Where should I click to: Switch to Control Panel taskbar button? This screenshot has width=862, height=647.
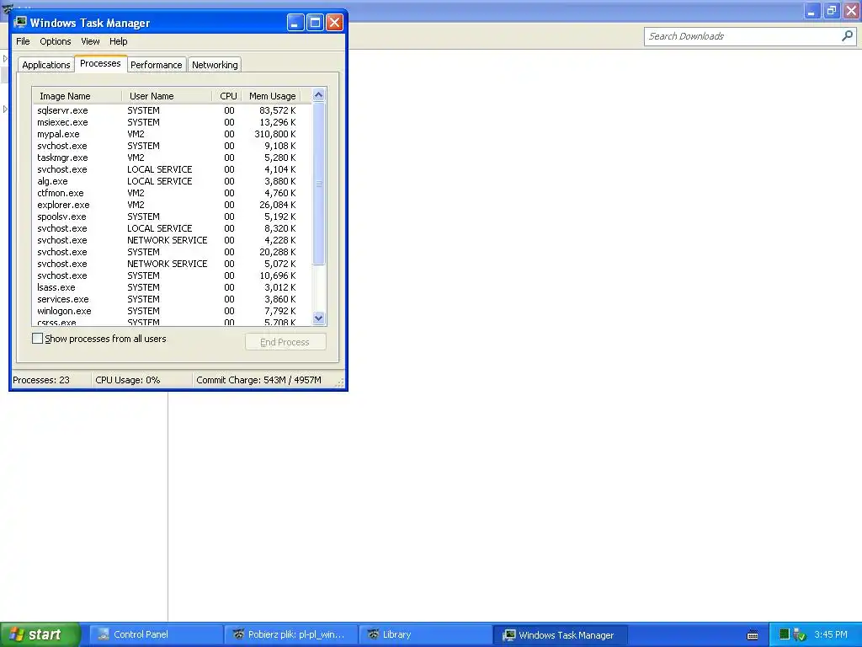point(156,634)
